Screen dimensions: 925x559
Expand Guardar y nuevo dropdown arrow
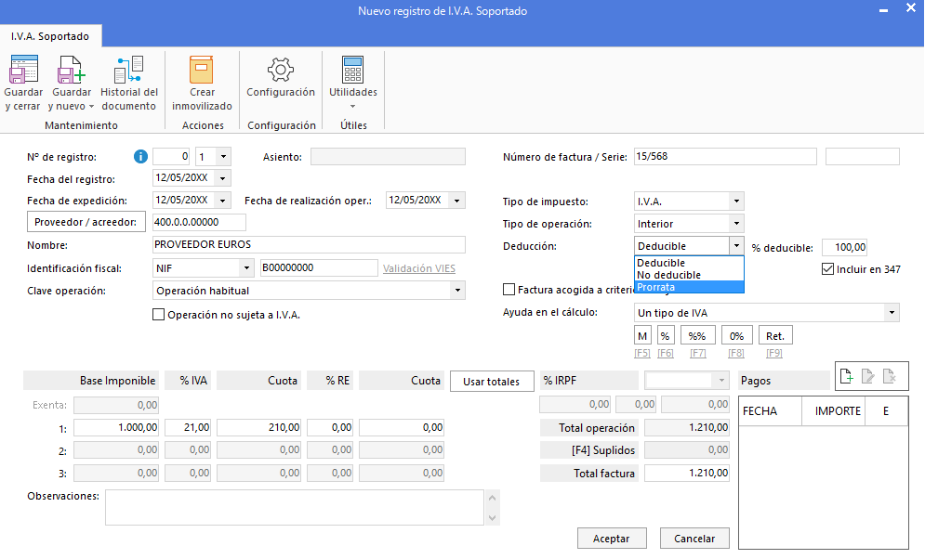click(91, 107)
